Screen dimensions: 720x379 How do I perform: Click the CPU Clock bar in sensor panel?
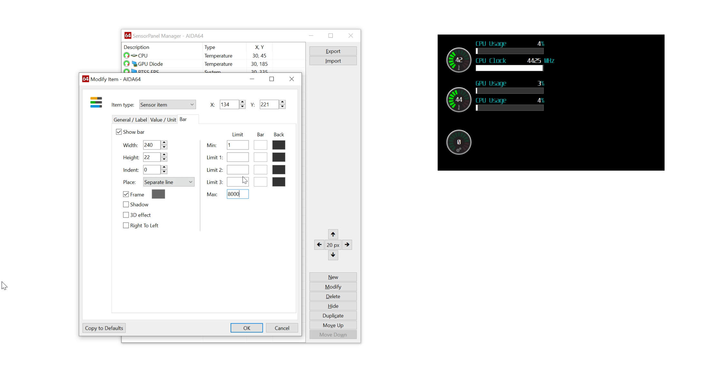(x=509, y=68)
